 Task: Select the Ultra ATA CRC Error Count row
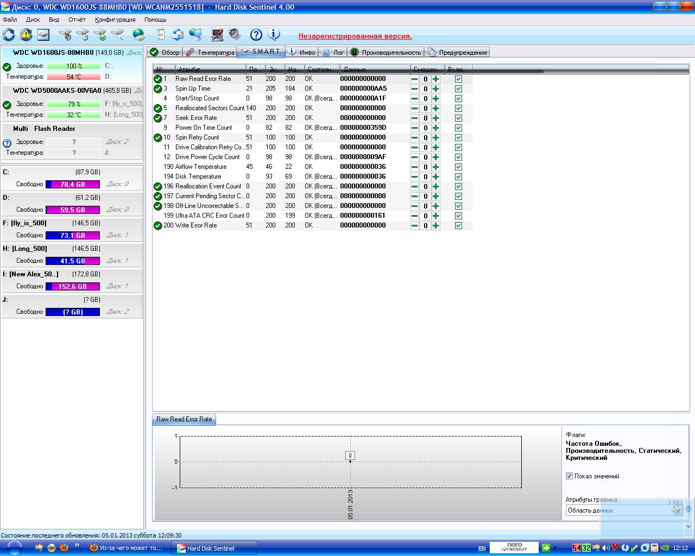click(313, 216)
